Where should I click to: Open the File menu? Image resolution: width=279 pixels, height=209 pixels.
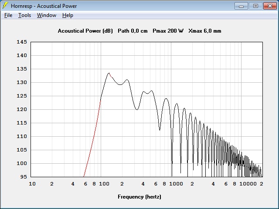coord(8,15)
